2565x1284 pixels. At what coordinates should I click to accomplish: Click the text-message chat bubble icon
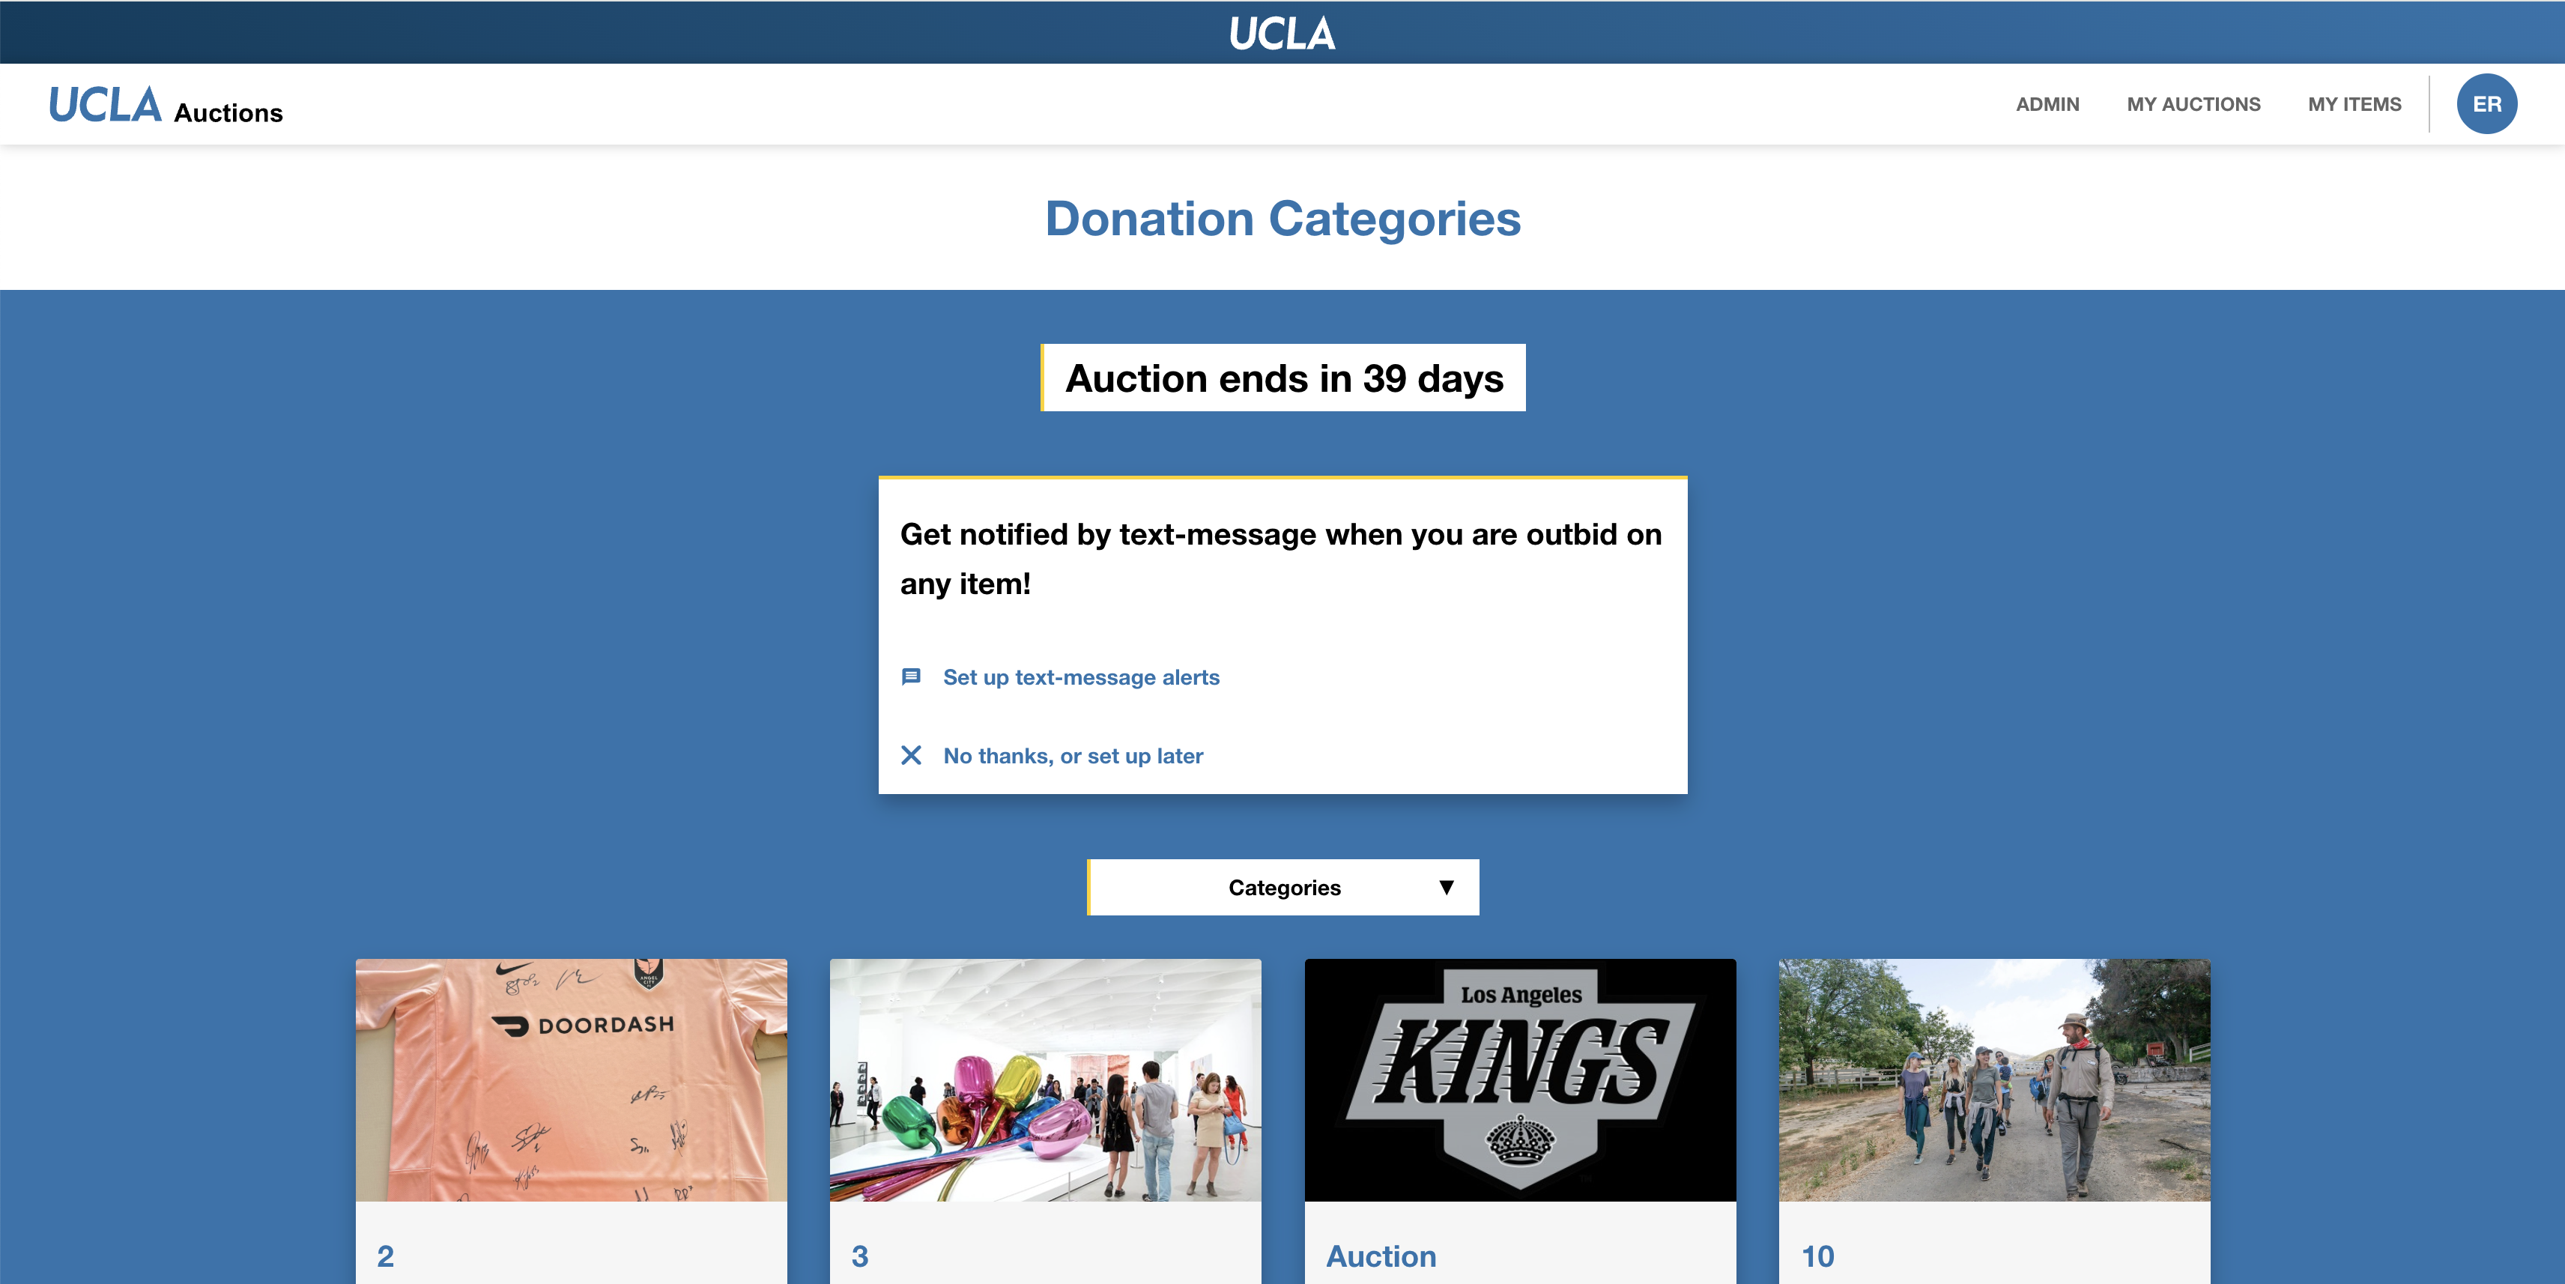pos(910,677)
